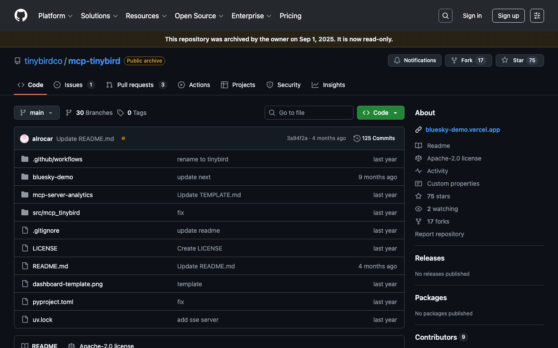Image resolution: width=558 pixels, height=348 pixels.
Task: Click the Sign up button
Action: pyautogui.click(x=508, y=16)
